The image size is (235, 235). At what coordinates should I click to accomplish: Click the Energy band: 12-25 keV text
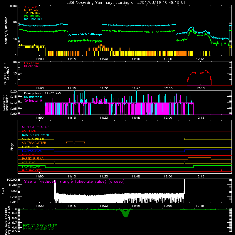click(x=43, y=93)
